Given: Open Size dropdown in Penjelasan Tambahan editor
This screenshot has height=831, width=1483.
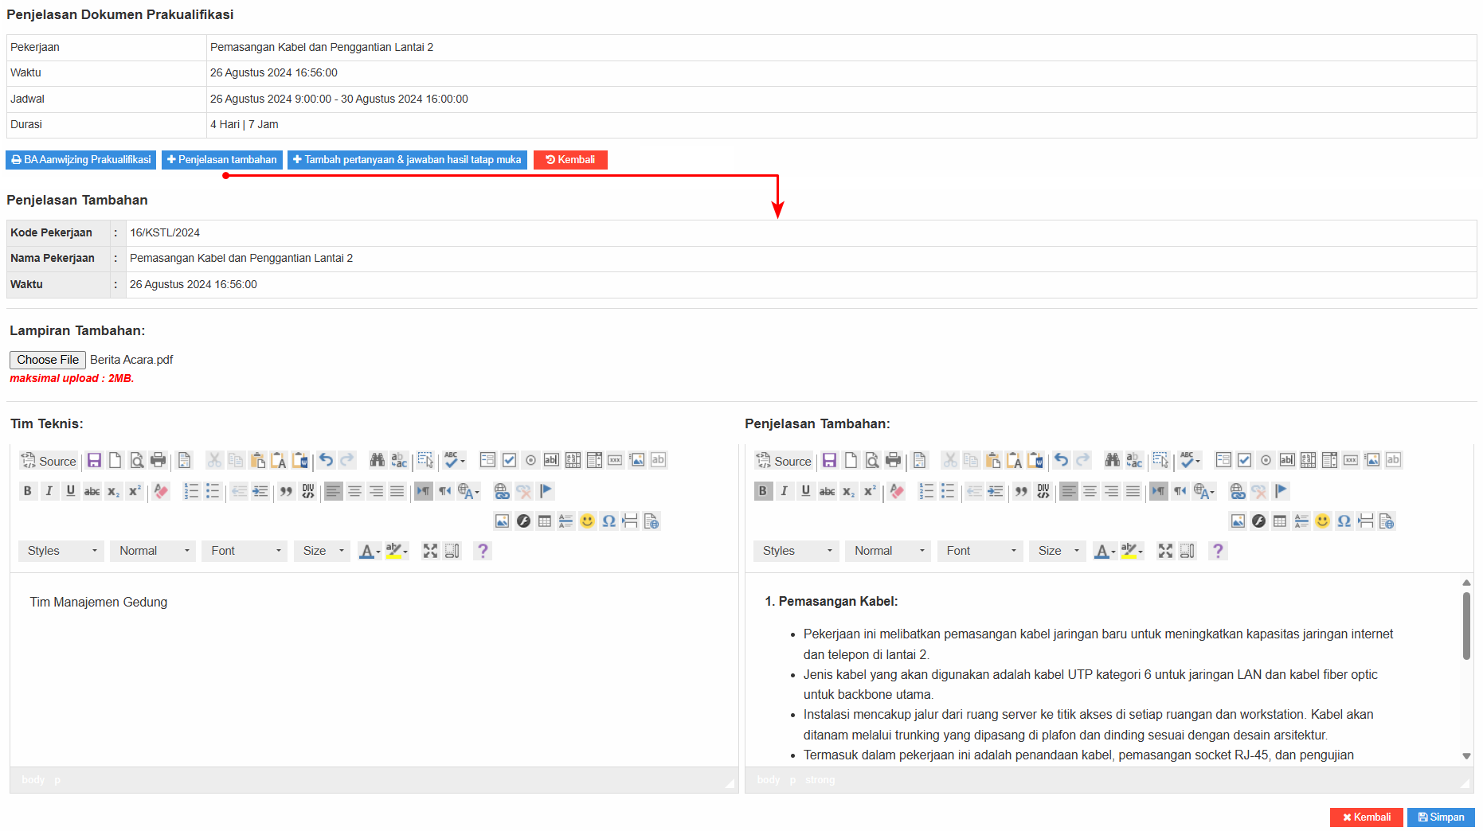Looking at the screenshot, I should 1057,551.
